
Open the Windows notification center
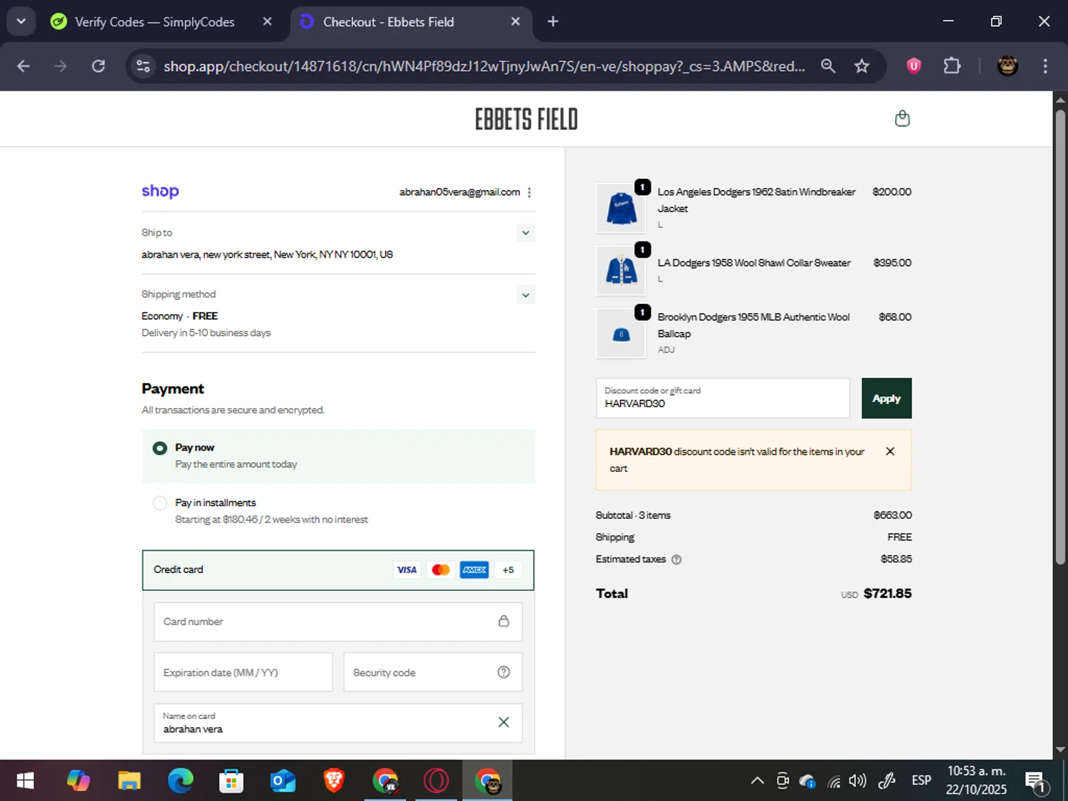pos(1036,782)
